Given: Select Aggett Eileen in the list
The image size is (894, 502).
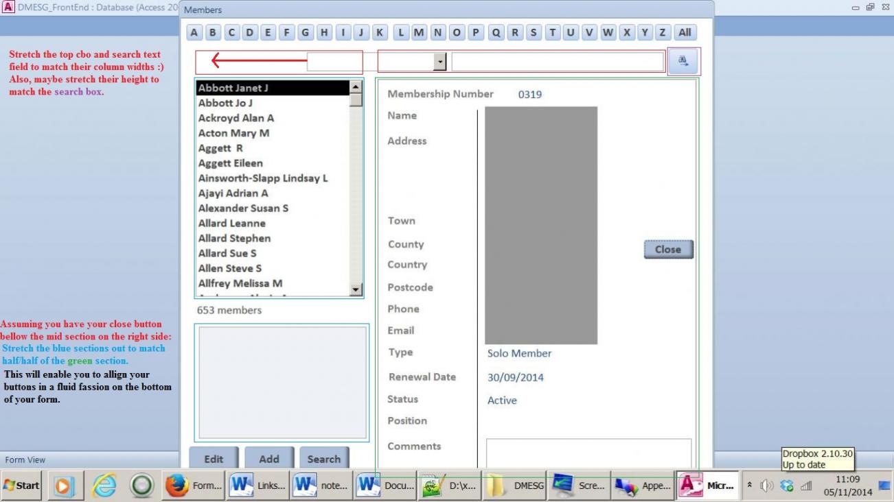Looking at the screenshot, I should pyautogui.click(x=273, y=163).
